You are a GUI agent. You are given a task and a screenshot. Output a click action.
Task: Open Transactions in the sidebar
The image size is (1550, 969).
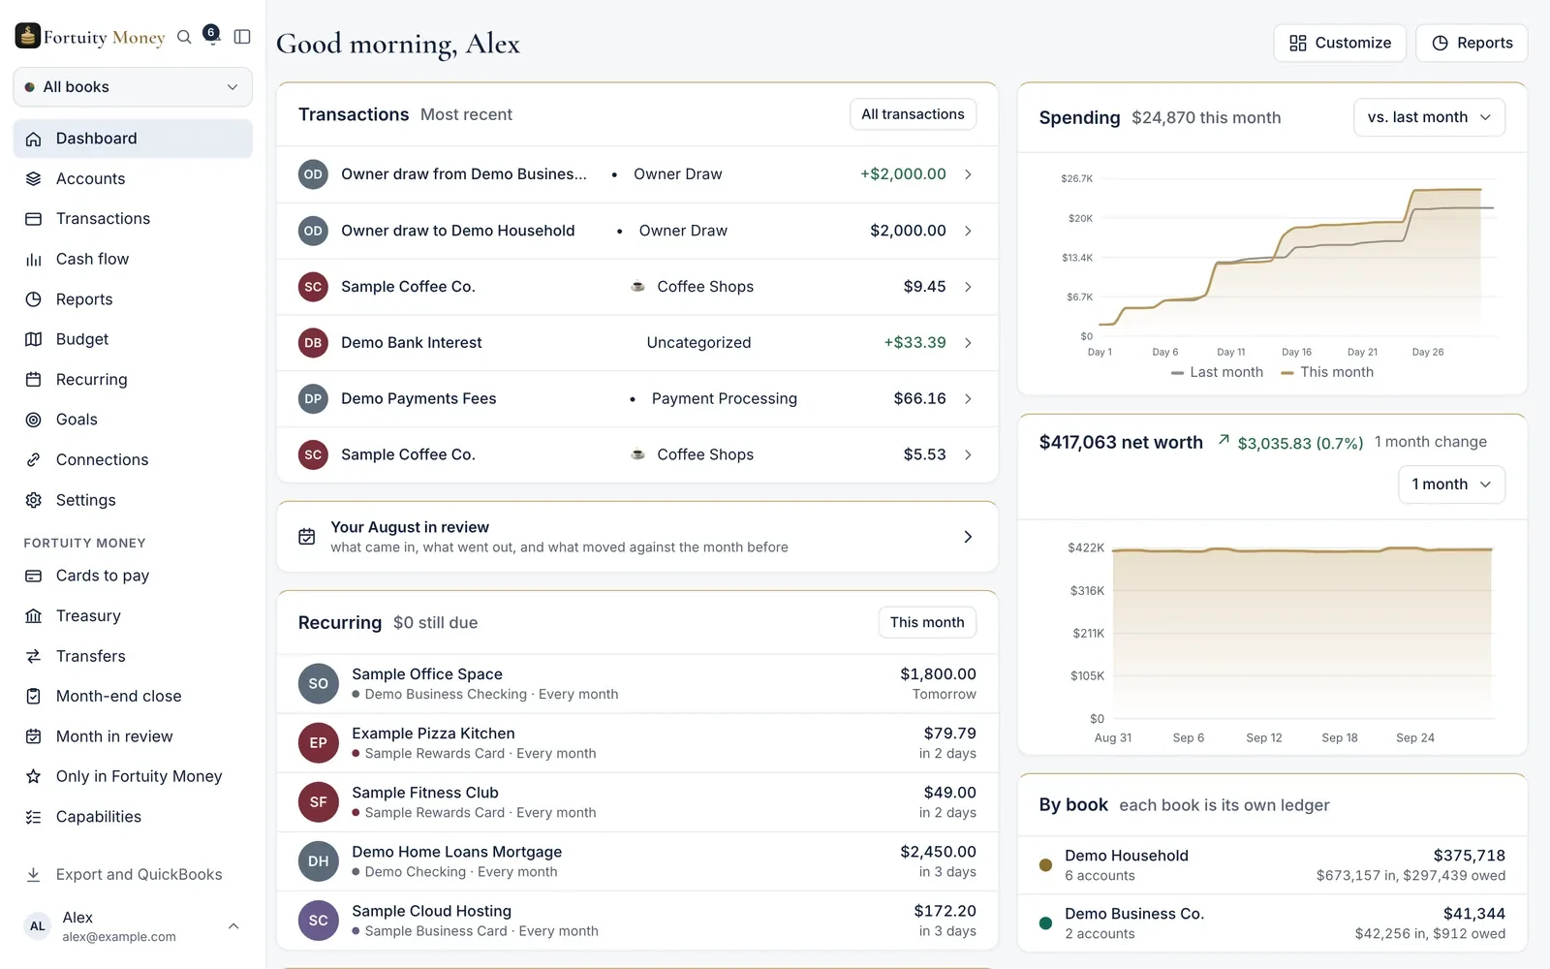pyautogui.click(x=133, y=219)
